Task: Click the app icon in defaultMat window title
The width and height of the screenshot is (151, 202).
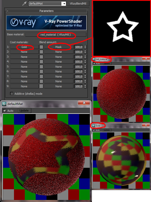Action: tap(4, 104)
